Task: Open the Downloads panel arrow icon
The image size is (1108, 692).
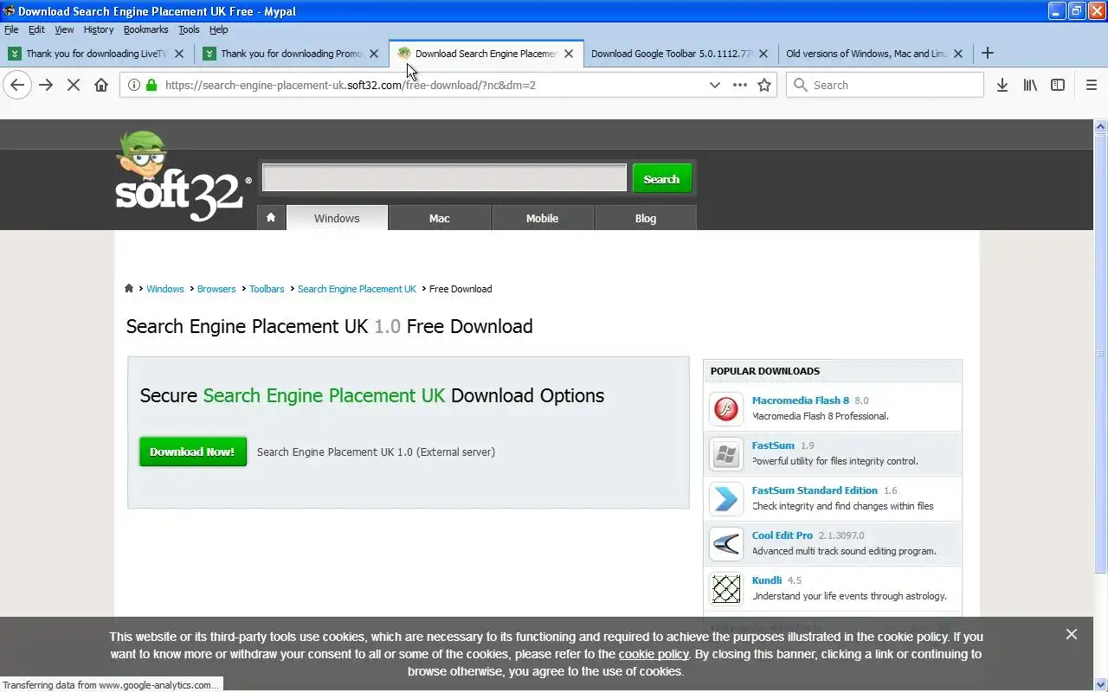Action: (1002, 85)
